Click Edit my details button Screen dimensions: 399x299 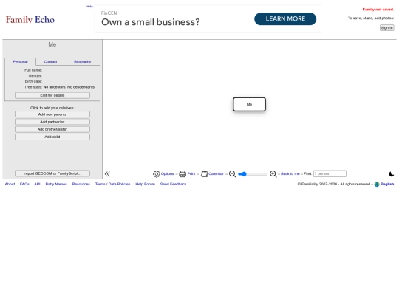pos(52,95)
